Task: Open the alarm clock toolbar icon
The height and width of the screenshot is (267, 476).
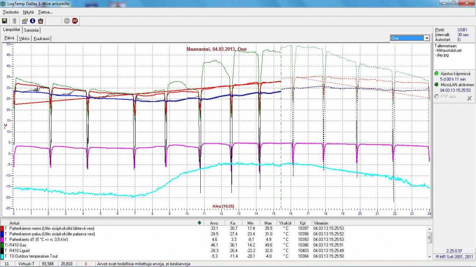Action: click(40, 21)
